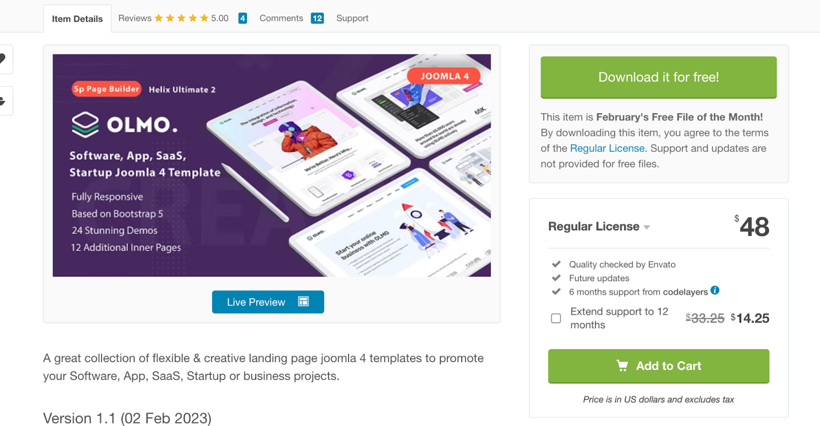
Task: Click the Add to Cart button
Action: pyautogui.click(x=659, y=366)
